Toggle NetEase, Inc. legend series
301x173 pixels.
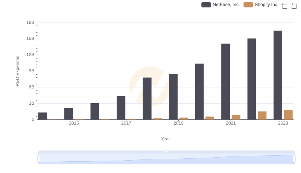tap(220, 5)
